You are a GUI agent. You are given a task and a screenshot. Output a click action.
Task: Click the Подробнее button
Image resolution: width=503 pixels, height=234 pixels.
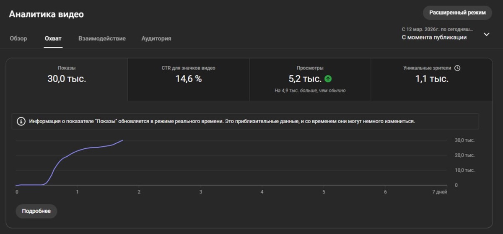[36, 211]
